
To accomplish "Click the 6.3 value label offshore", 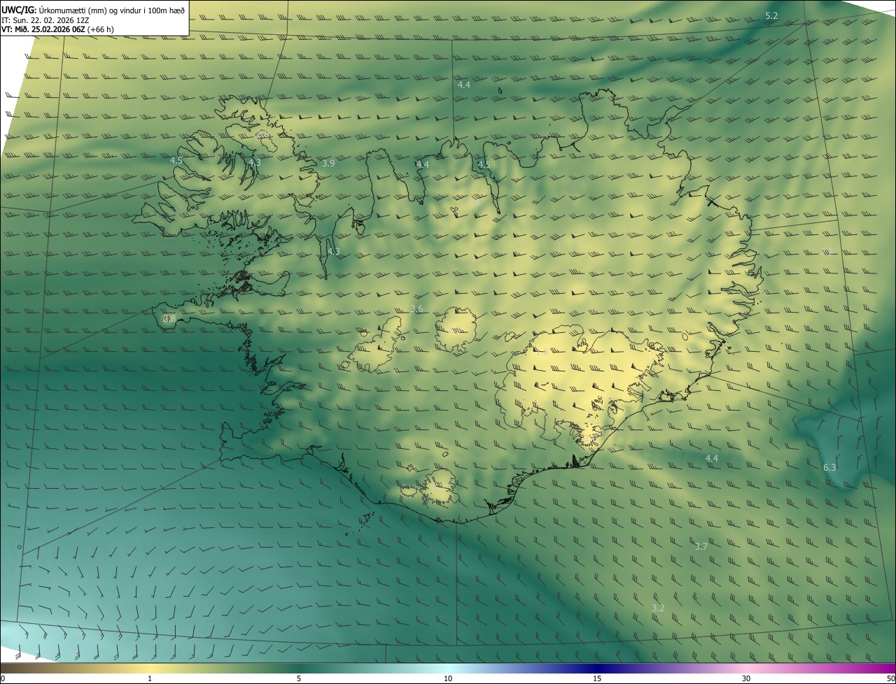I will (829, 467).
